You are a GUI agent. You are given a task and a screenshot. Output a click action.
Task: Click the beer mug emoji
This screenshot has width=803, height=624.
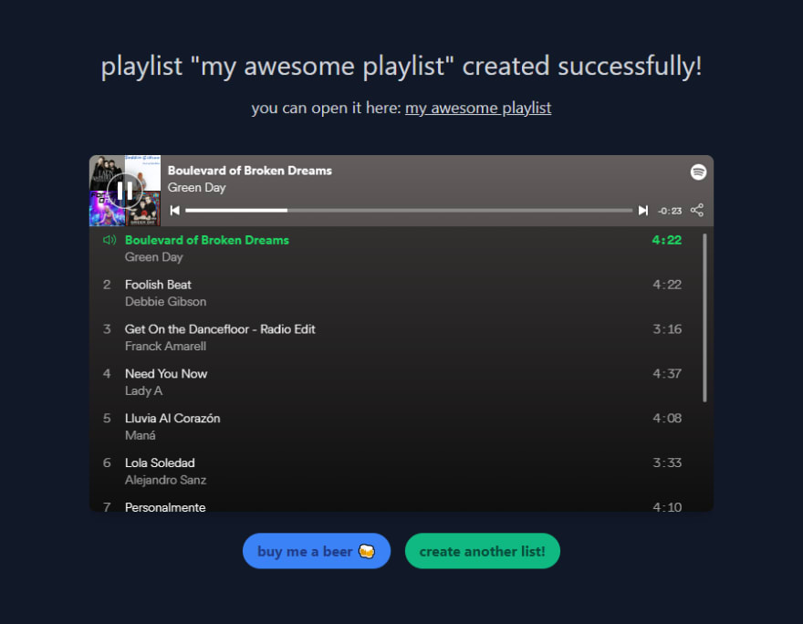point(367,551)
